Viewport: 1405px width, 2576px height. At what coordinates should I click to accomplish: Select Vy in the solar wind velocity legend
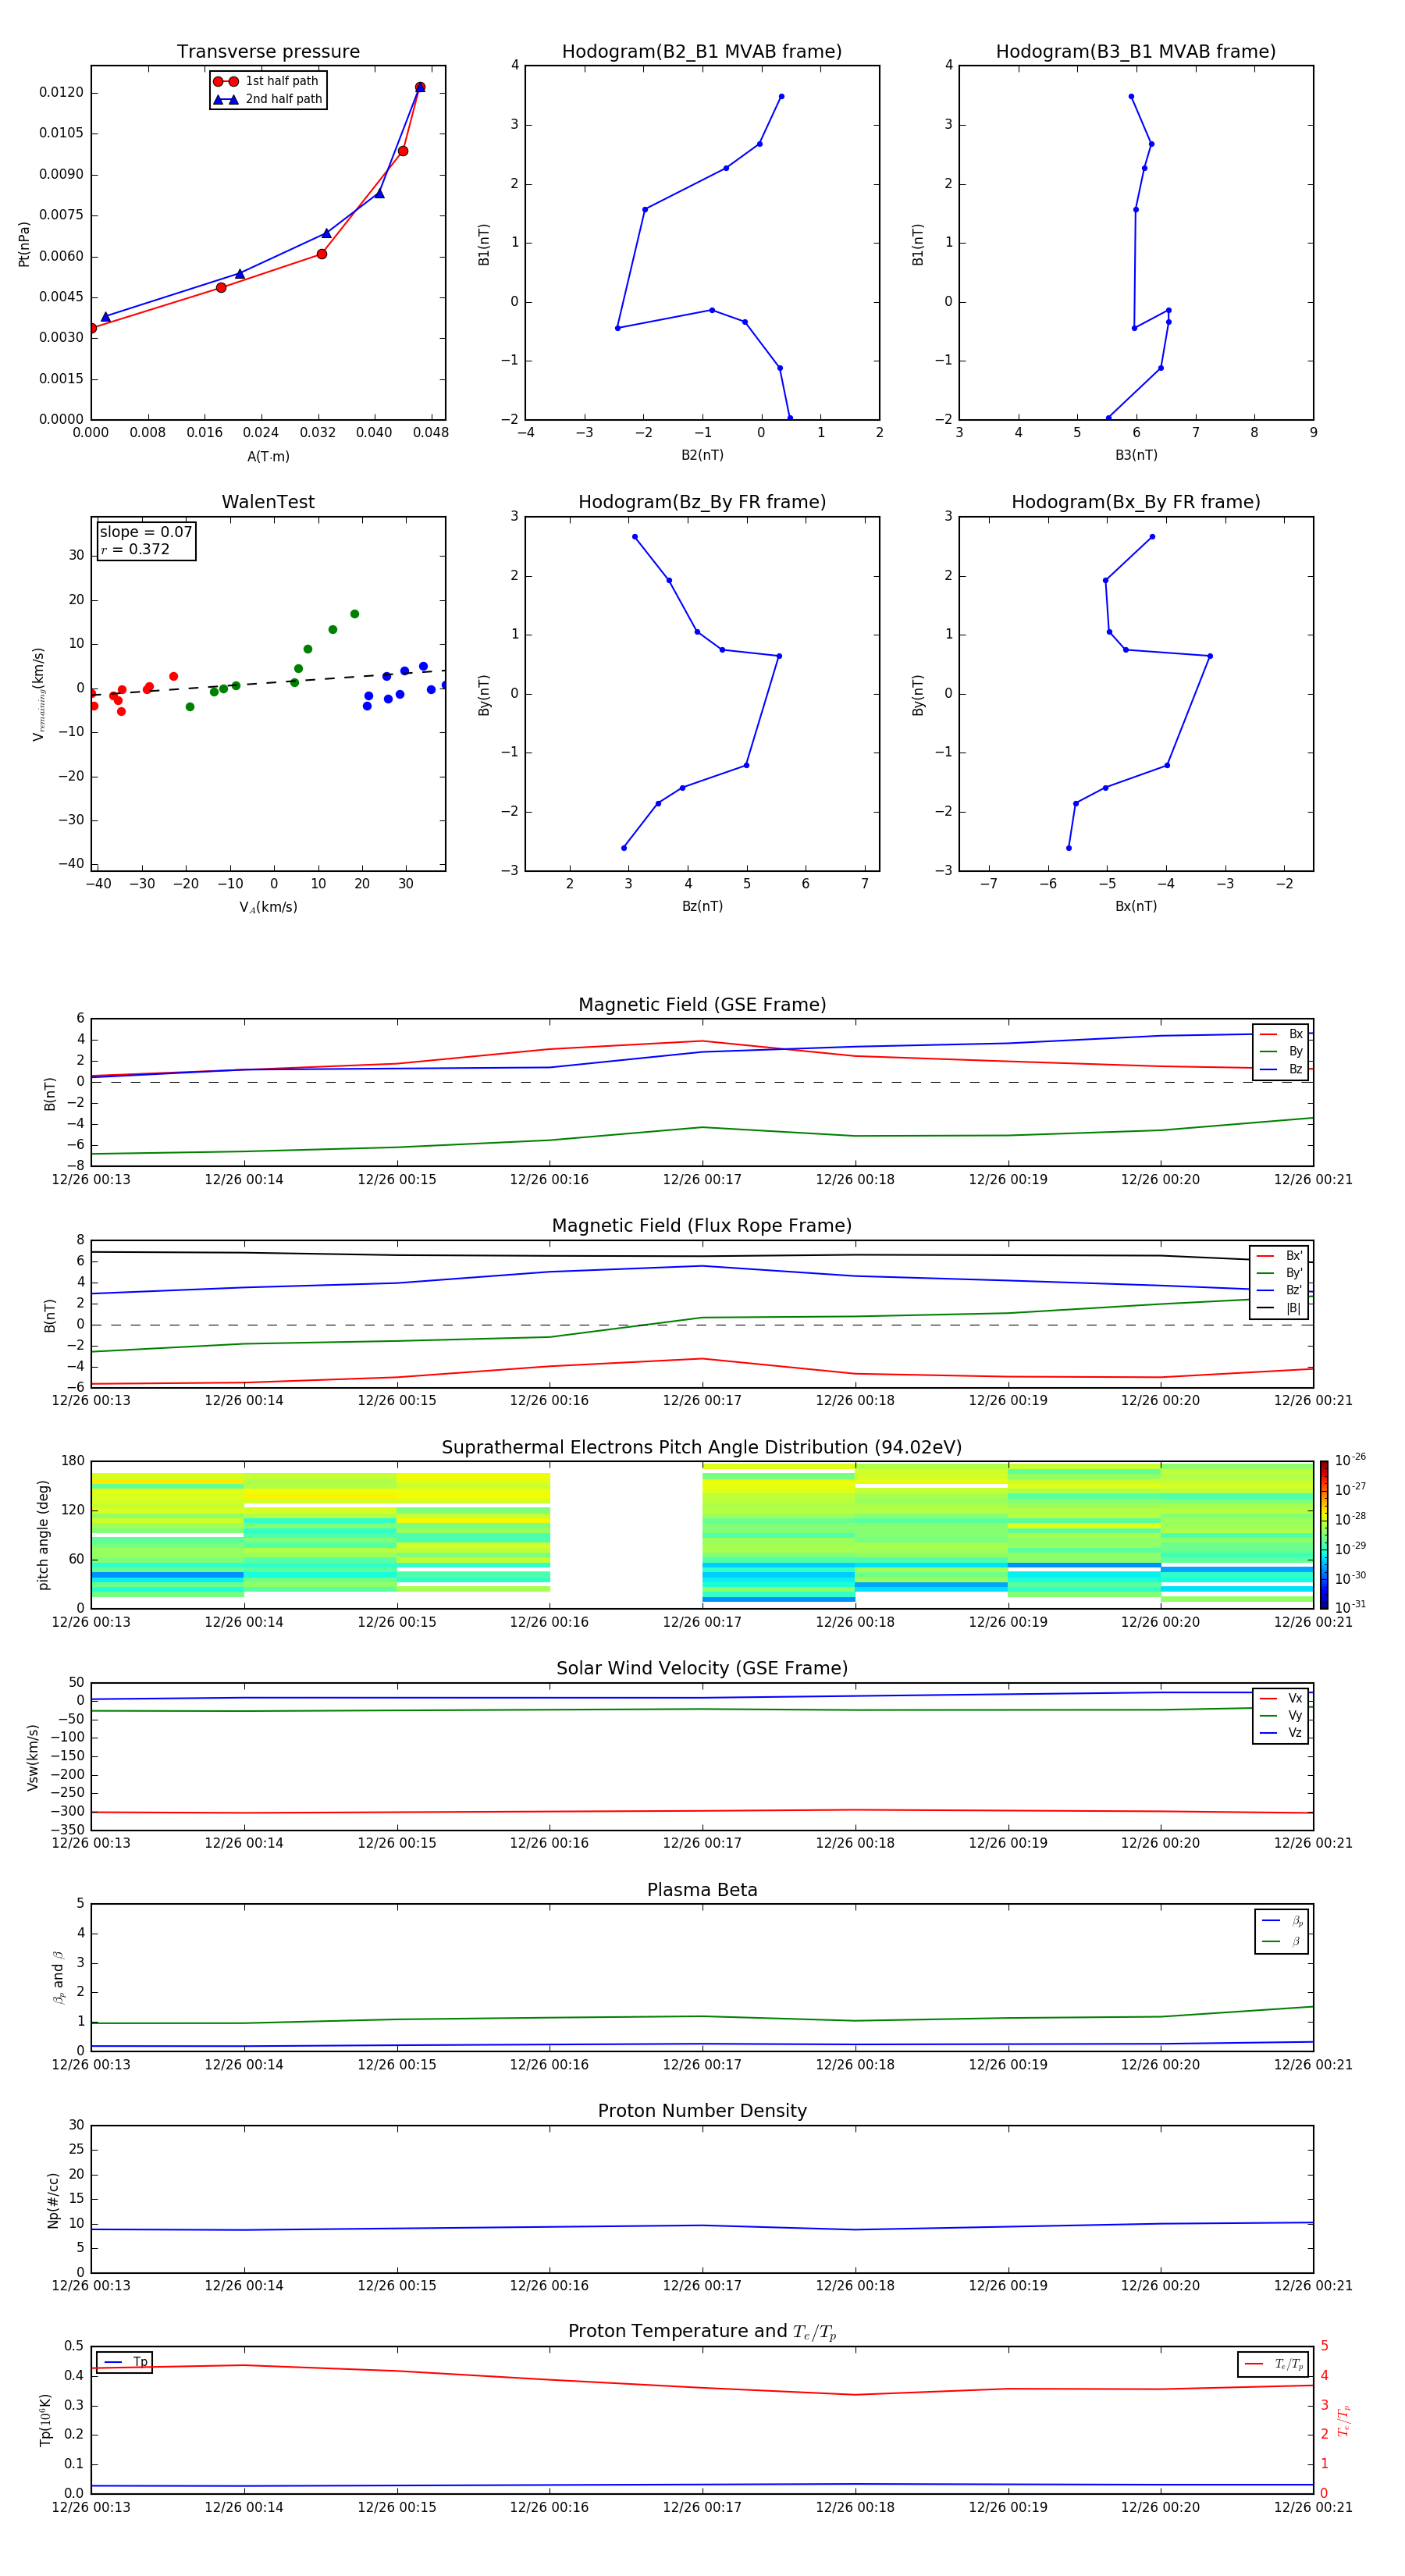(1281, 1716)
